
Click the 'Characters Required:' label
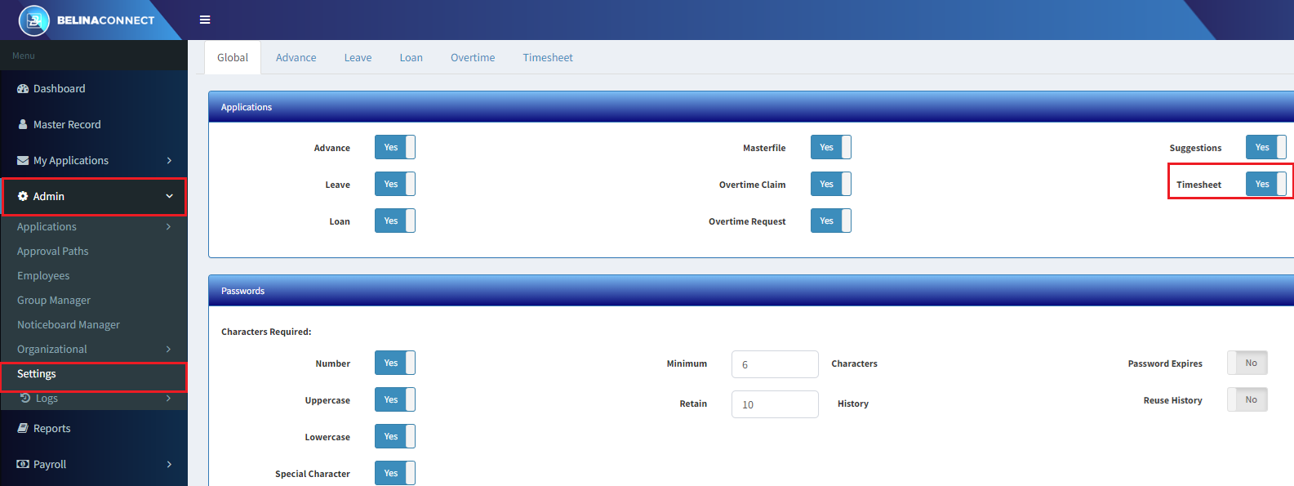[266, 332]
